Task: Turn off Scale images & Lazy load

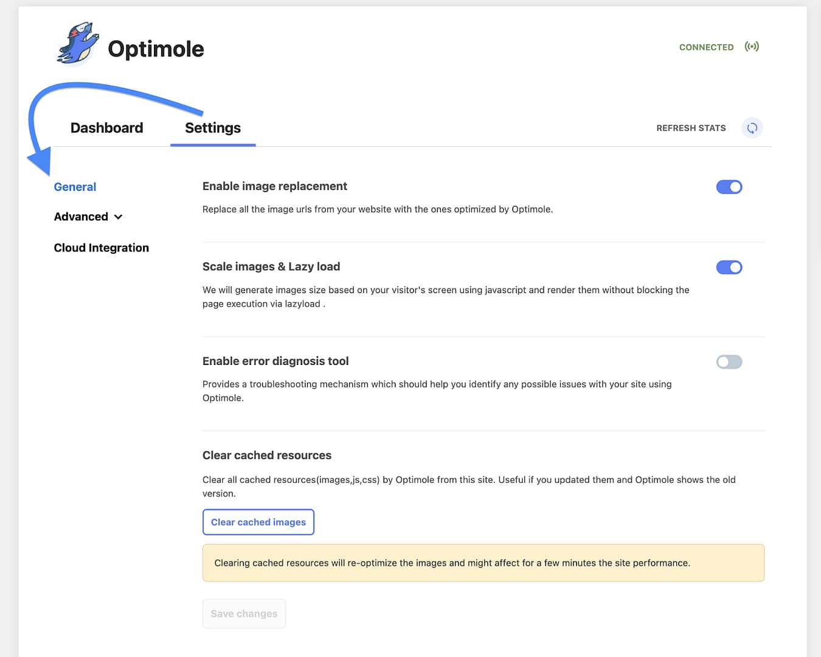Action: point(729,268)
